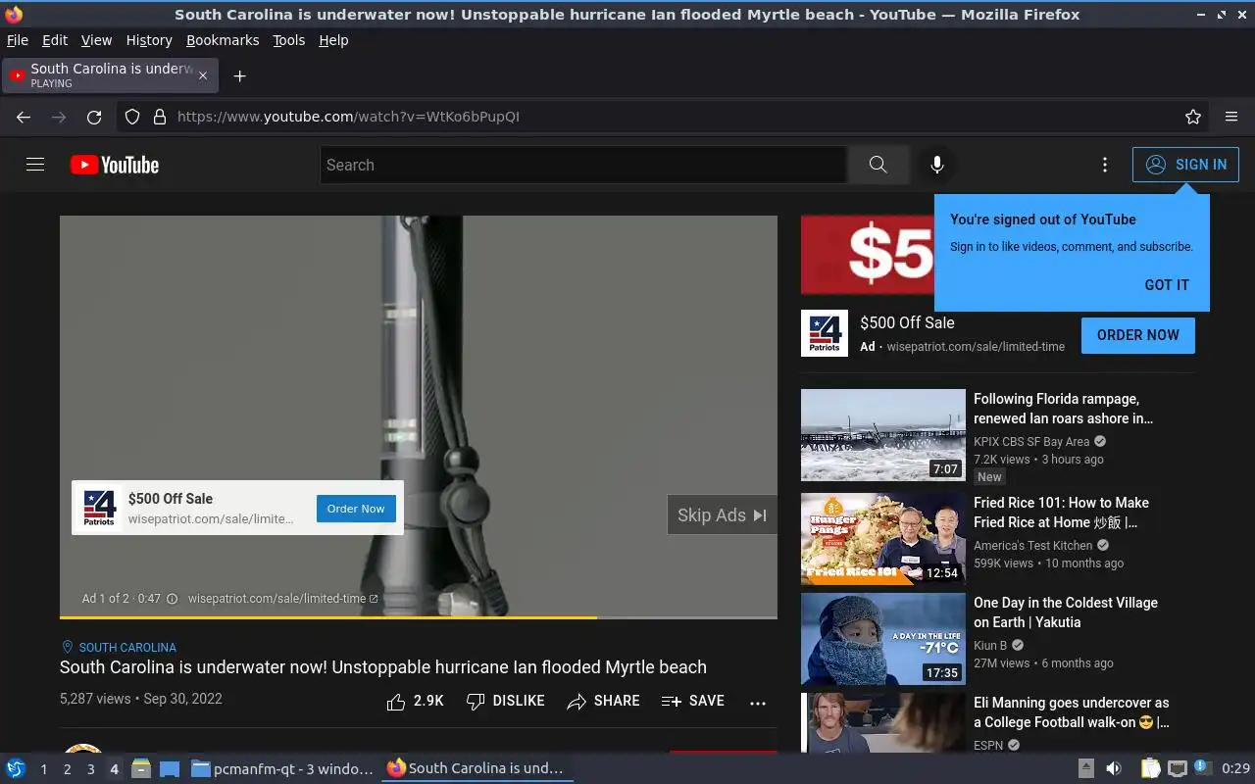The width and height of the screenshot is (1255, 784).
Task: Open the Help menu
Action: coord(333,40)
